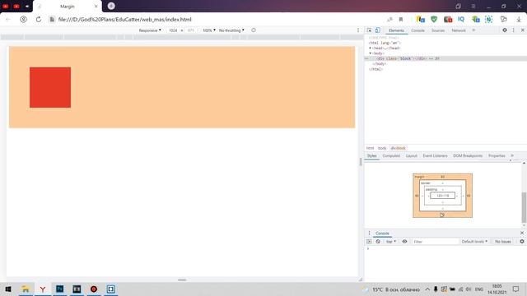Activate the inspect element picker icon
The height and width of the screenshot is (296, 527).
pos(369,30)
